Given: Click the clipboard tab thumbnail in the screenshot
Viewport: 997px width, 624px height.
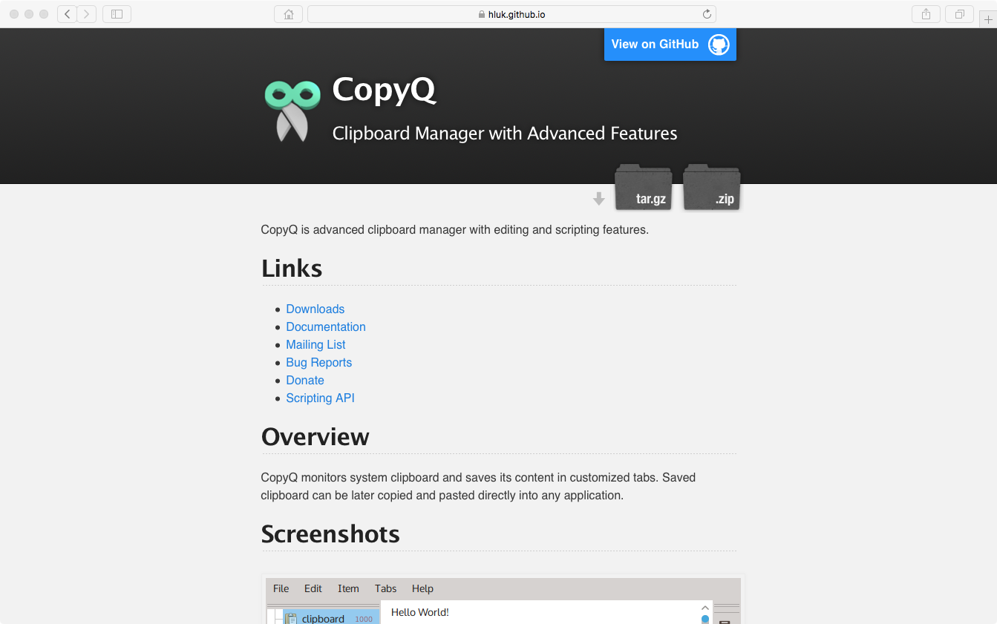Looking at the screenshot, I should coord(322,617).
